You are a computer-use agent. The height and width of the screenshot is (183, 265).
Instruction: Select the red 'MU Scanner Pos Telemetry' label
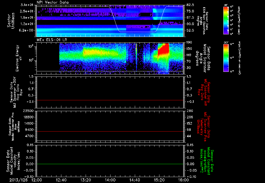click(x=203, y=126)
